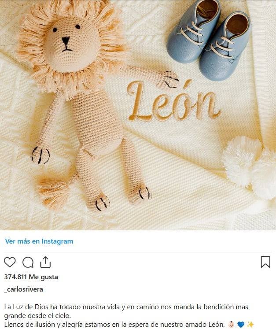Viewport: 276px width, 329px height.
Task: Save the post with the bookmark icon
Action: pos(265,262)
